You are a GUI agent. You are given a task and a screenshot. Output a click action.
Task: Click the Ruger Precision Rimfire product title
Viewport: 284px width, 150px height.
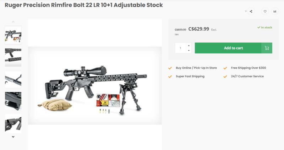point(84,5)
